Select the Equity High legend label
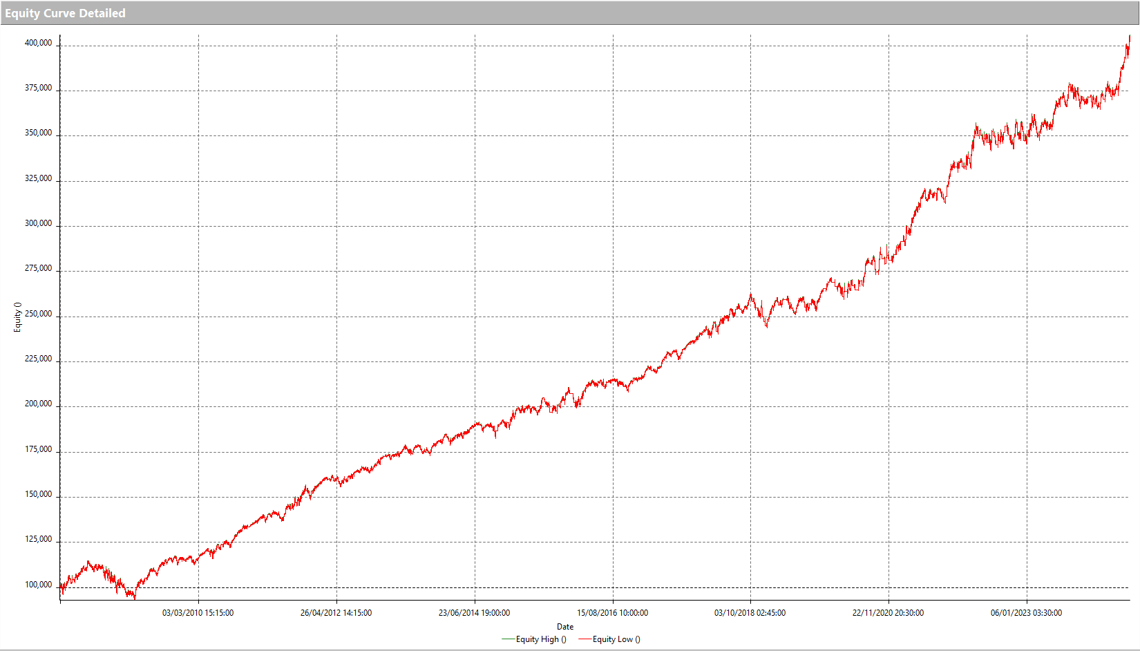Screen dimensions: 1140x651 click(x=541, y=639)
